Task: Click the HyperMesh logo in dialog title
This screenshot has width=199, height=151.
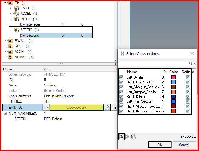Action: tap(123, 53)
